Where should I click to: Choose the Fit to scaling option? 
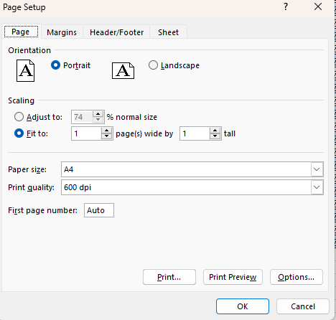19,133
